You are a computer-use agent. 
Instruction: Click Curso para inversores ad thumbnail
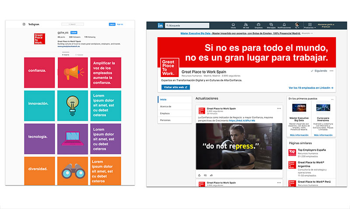coord(323,108)
